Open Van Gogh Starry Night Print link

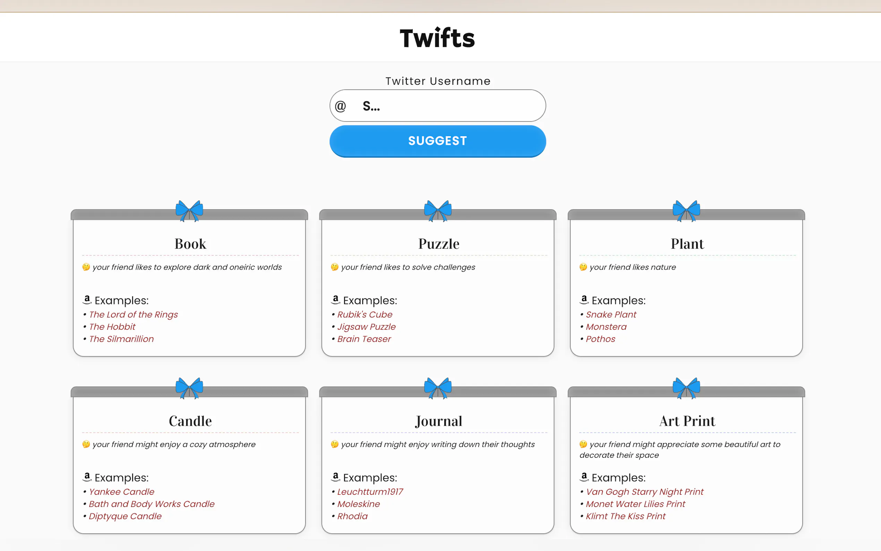tap(644, 492)
